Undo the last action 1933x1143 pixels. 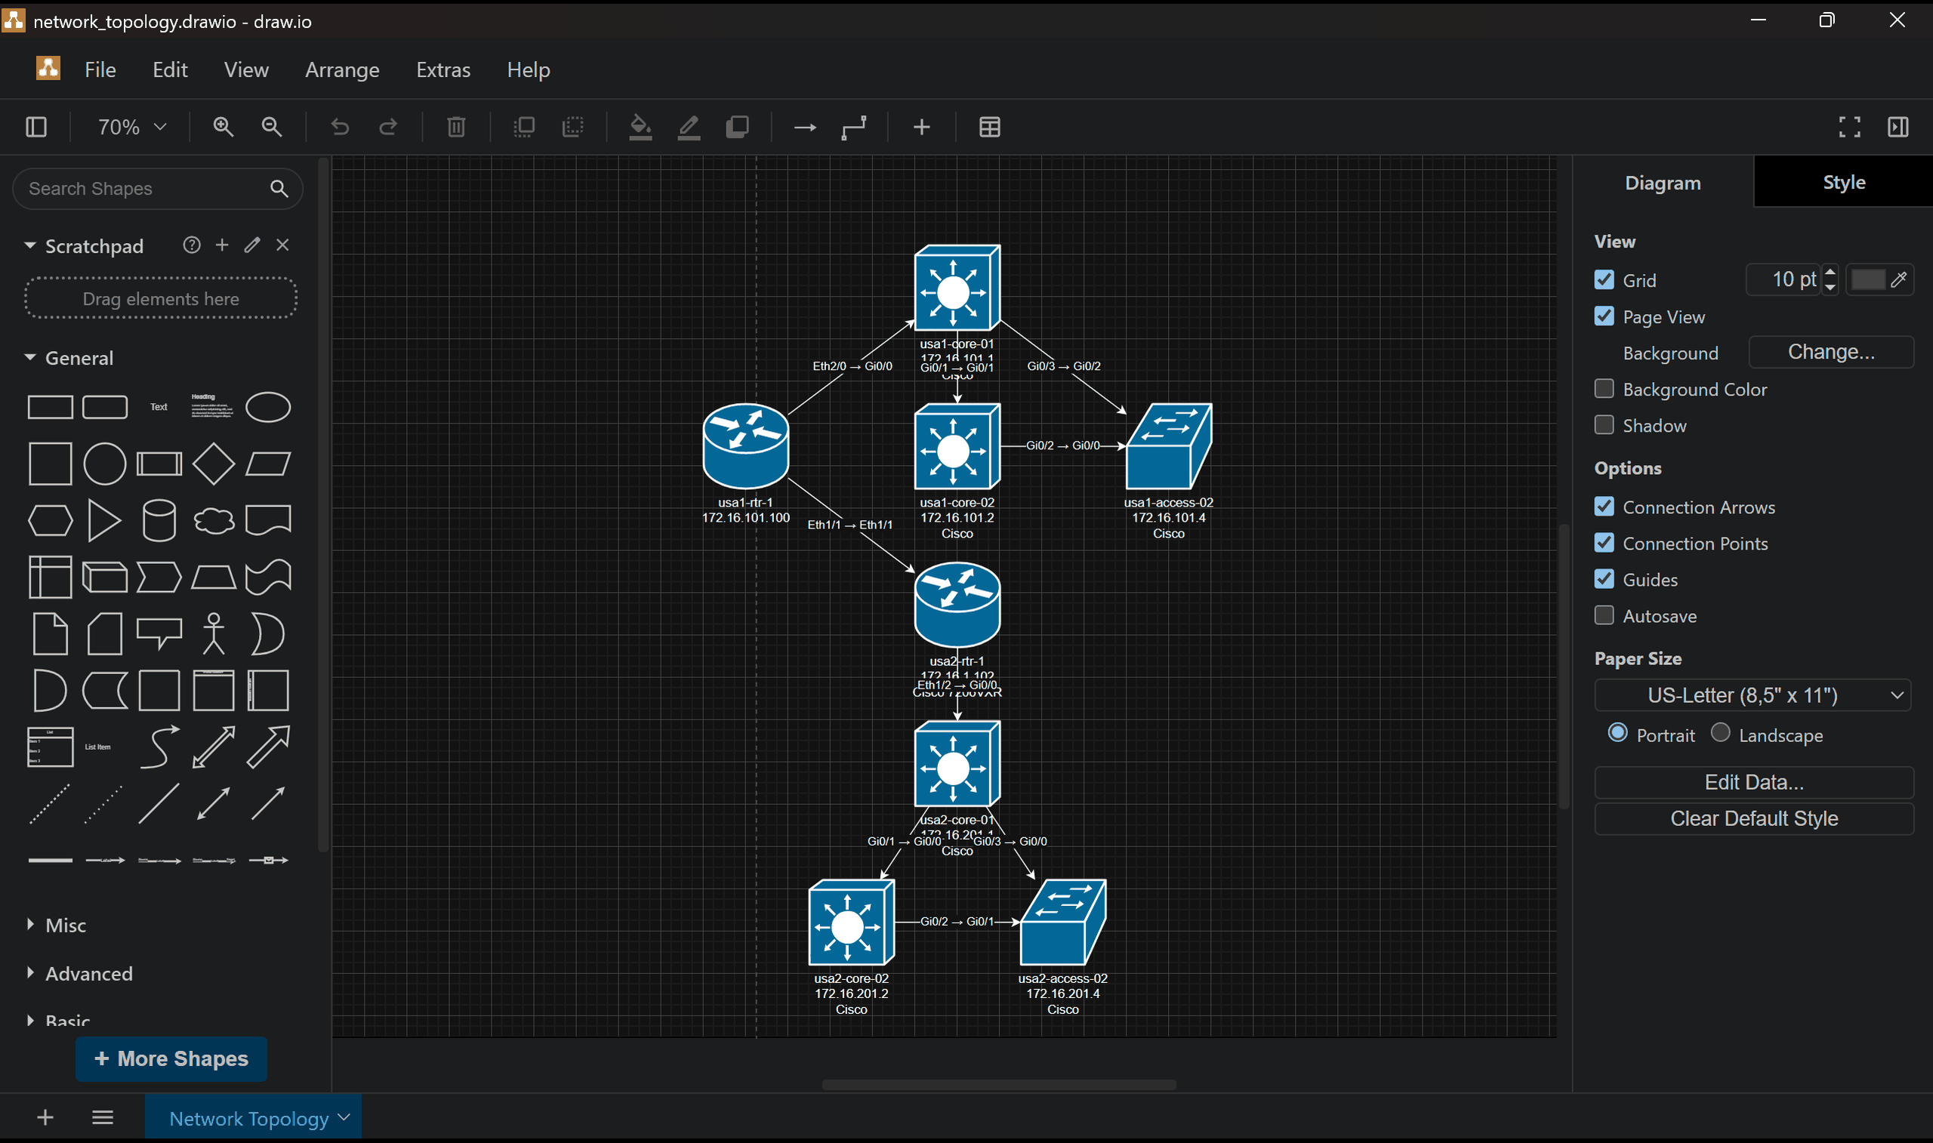340,127
